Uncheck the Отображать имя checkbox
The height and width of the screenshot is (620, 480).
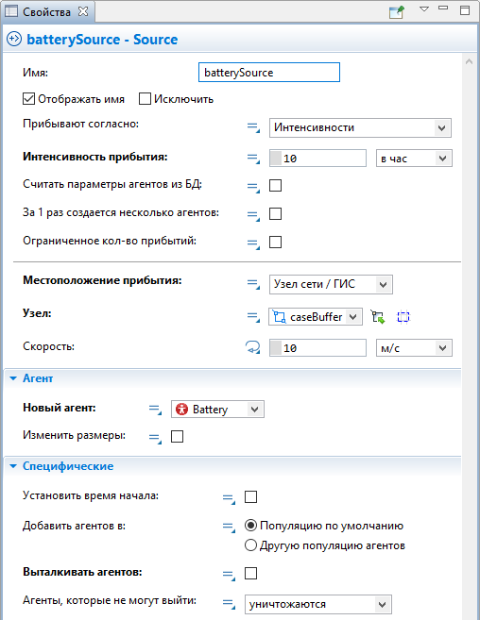(28, 99)
